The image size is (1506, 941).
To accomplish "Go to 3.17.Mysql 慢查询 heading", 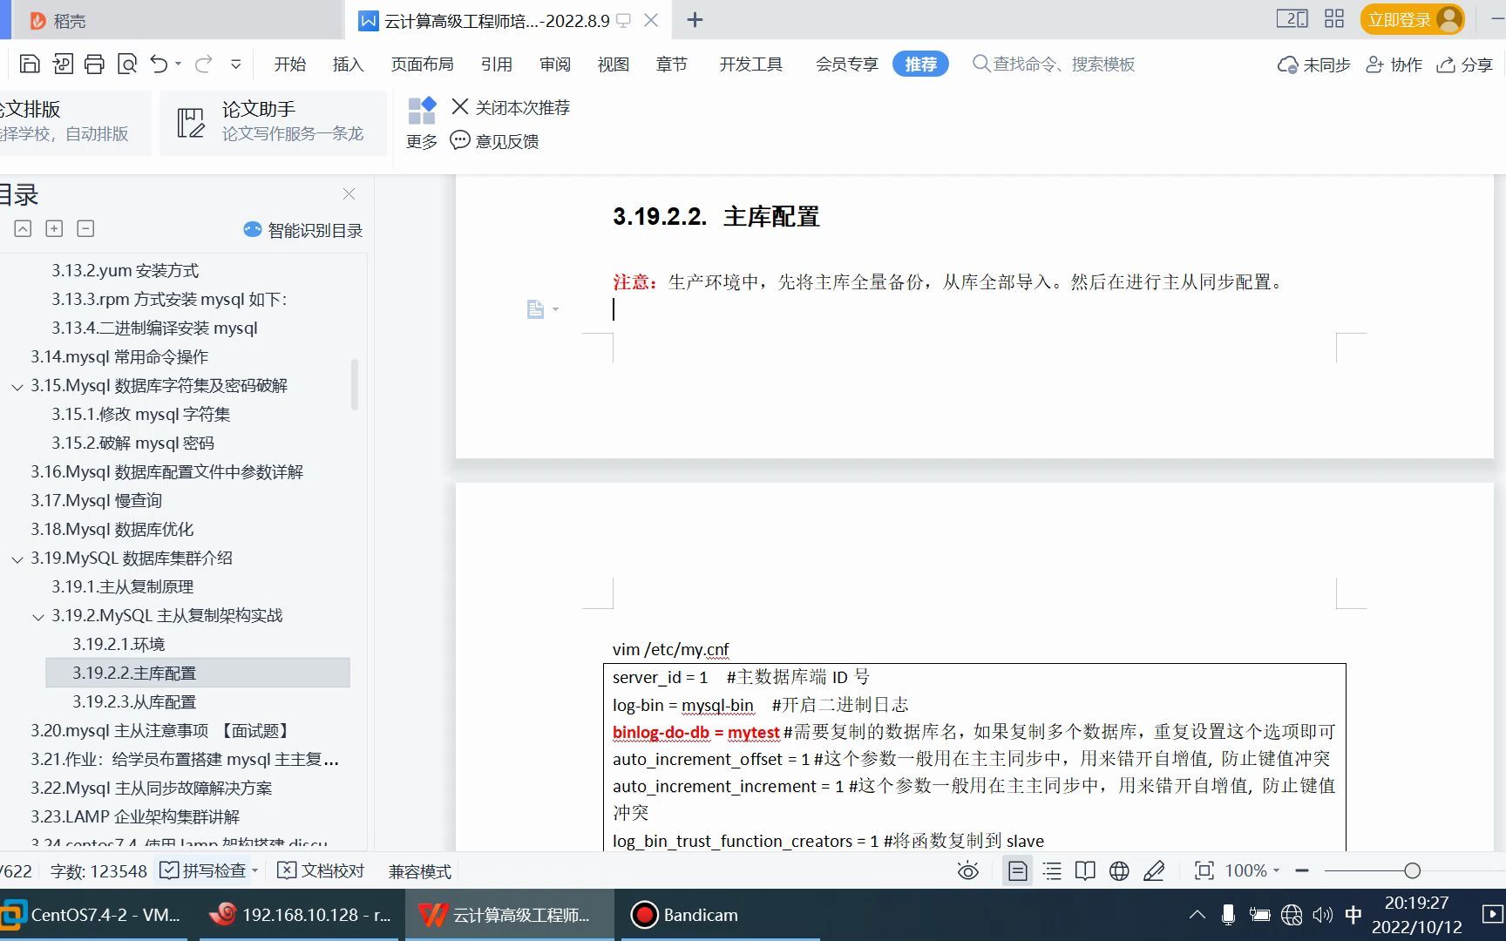I will click(96, 500).
